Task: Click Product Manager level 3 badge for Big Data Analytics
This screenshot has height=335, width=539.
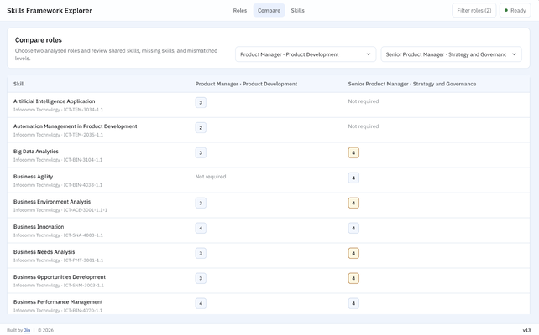Action: [201, 152]
